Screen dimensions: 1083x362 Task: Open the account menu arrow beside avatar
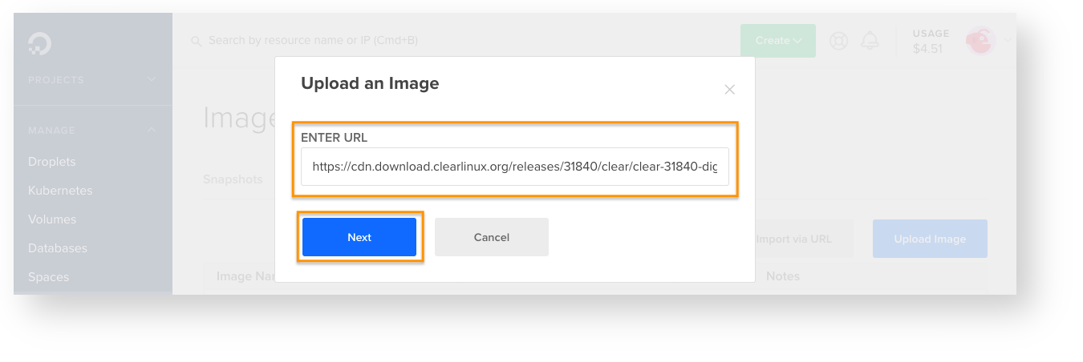1008,41
